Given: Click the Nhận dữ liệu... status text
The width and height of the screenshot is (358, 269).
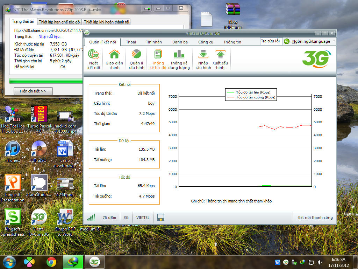Looking at the screenshot, I should pyautogui.click(x=50, y=36).
